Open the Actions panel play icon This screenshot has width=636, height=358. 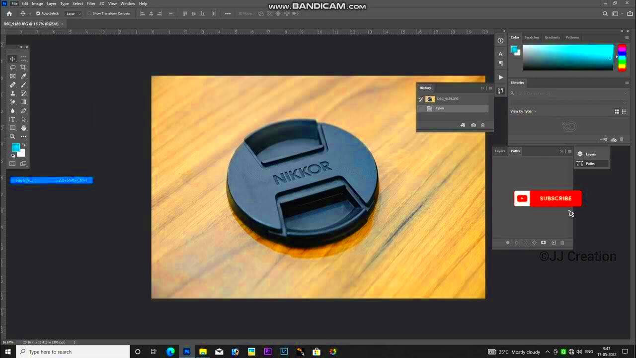point(500,78)
